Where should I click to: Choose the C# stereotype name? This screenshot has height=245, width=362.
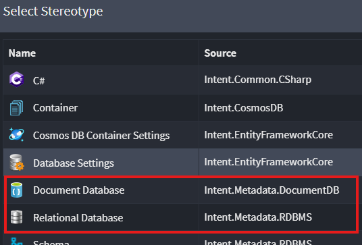pos(38,81)
